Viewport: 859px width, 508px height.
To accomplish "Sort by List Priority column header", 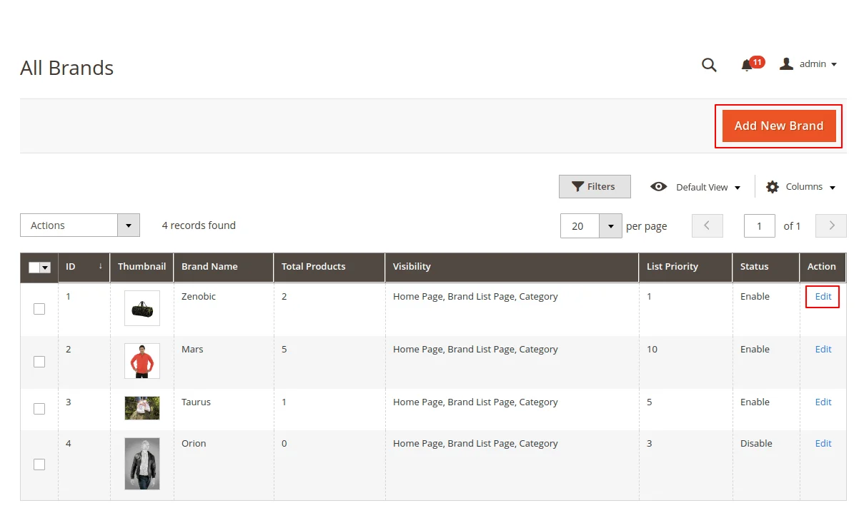I will [672, 267].
